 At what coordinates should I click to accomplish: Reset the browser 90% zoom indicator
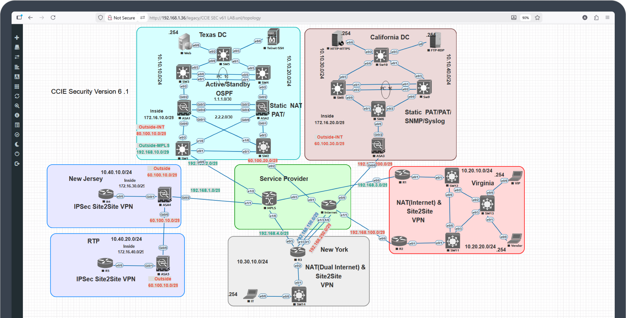click(525, 18)
